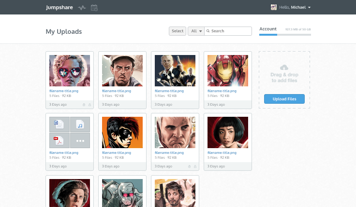Open the activity pulse icon in header
The height and width of the screenshot is (207, 356).
[x=82, y=8]
